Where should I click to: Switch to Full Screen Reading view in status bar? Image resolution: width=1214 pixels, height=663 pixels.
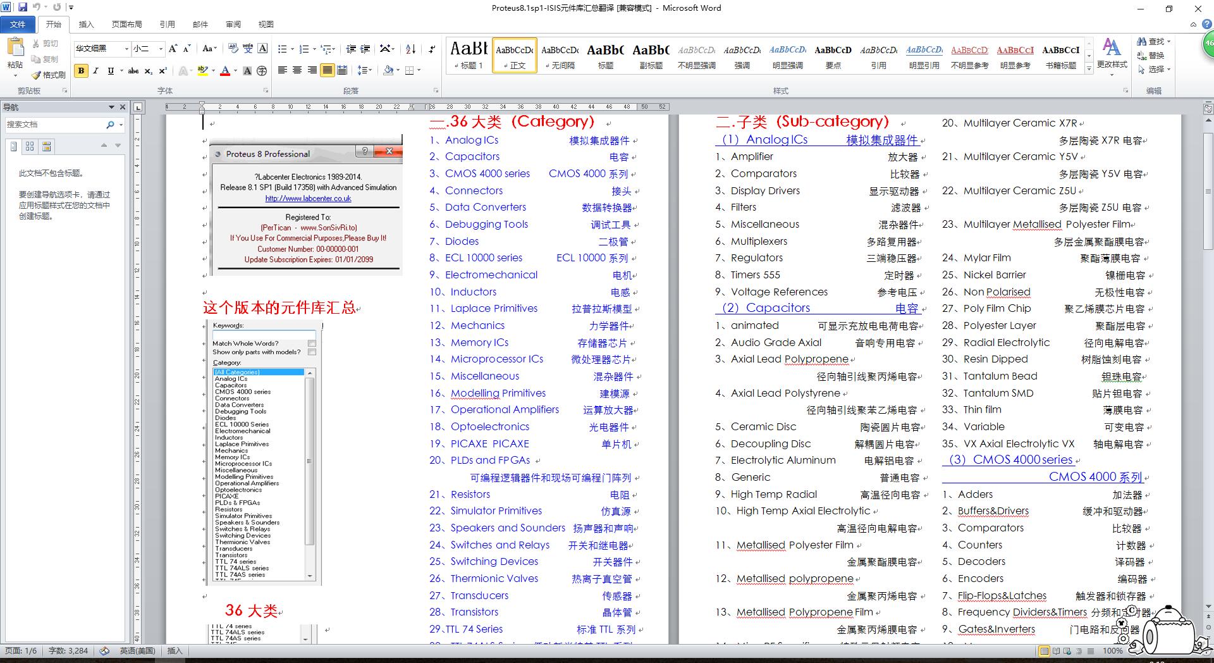pos(1055,651)
